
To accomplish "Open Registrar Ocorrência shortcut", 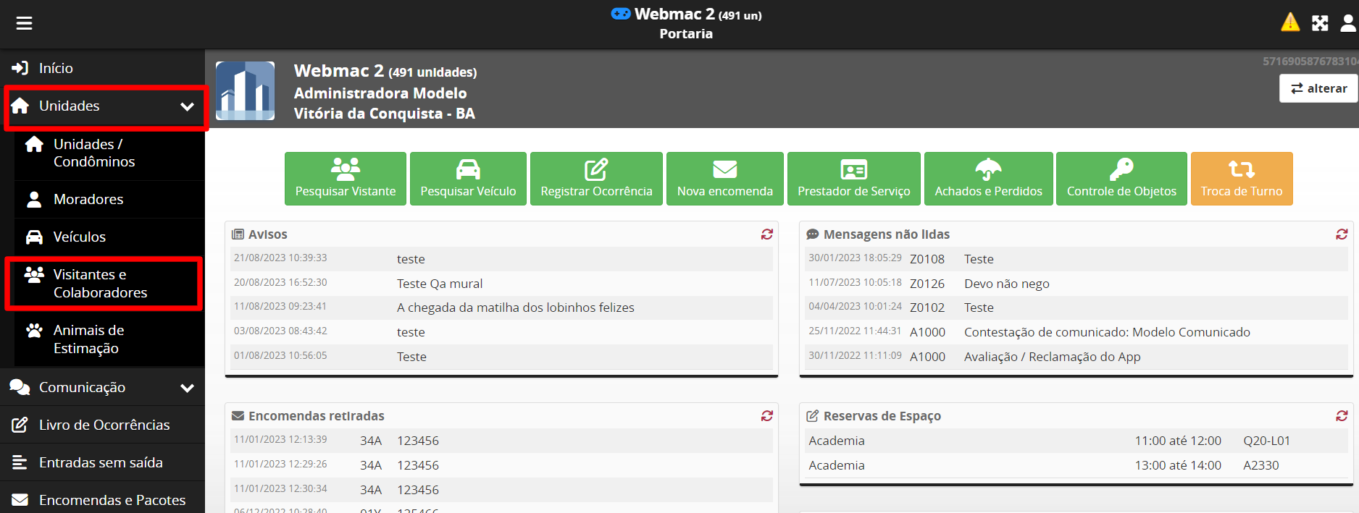I will point(596,179).
